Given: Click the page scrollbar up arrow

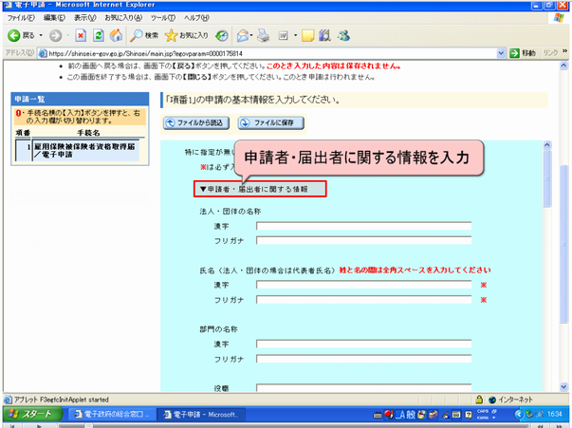Looking at the screenshot, I should coord(563,65).
